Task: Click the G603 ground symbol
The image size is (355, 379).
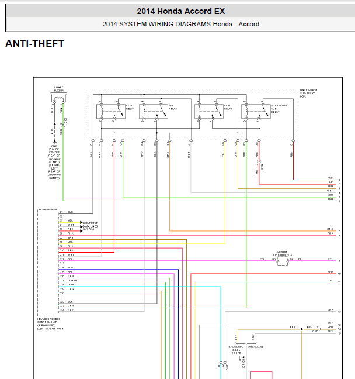Action: pyautogui.click(x=54, y=142)
